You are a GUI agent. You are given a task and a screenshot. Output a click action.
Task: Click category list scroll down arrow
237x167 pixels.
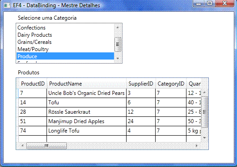point(118,59)
